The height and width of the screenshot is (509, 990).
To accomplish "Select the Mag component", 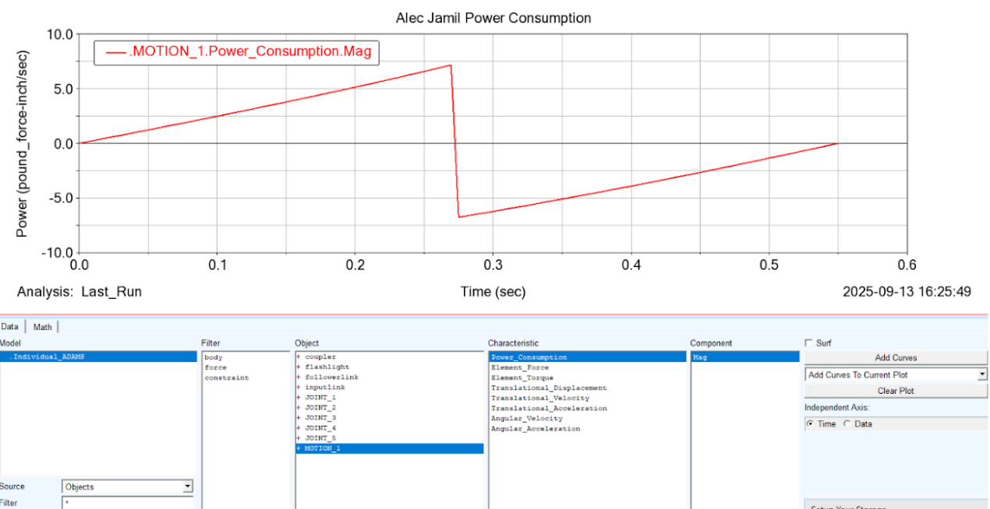I will (745, 357).
